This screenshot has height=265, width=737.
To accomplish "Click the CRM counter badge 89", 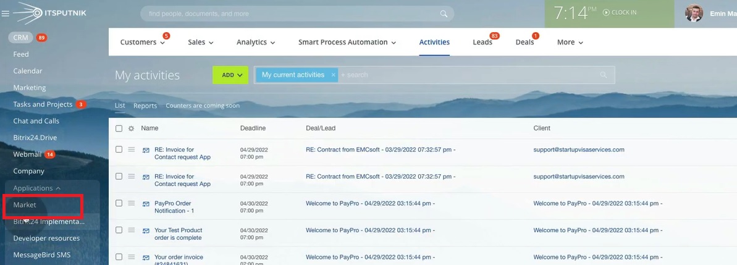I will (x=41, y=38).
